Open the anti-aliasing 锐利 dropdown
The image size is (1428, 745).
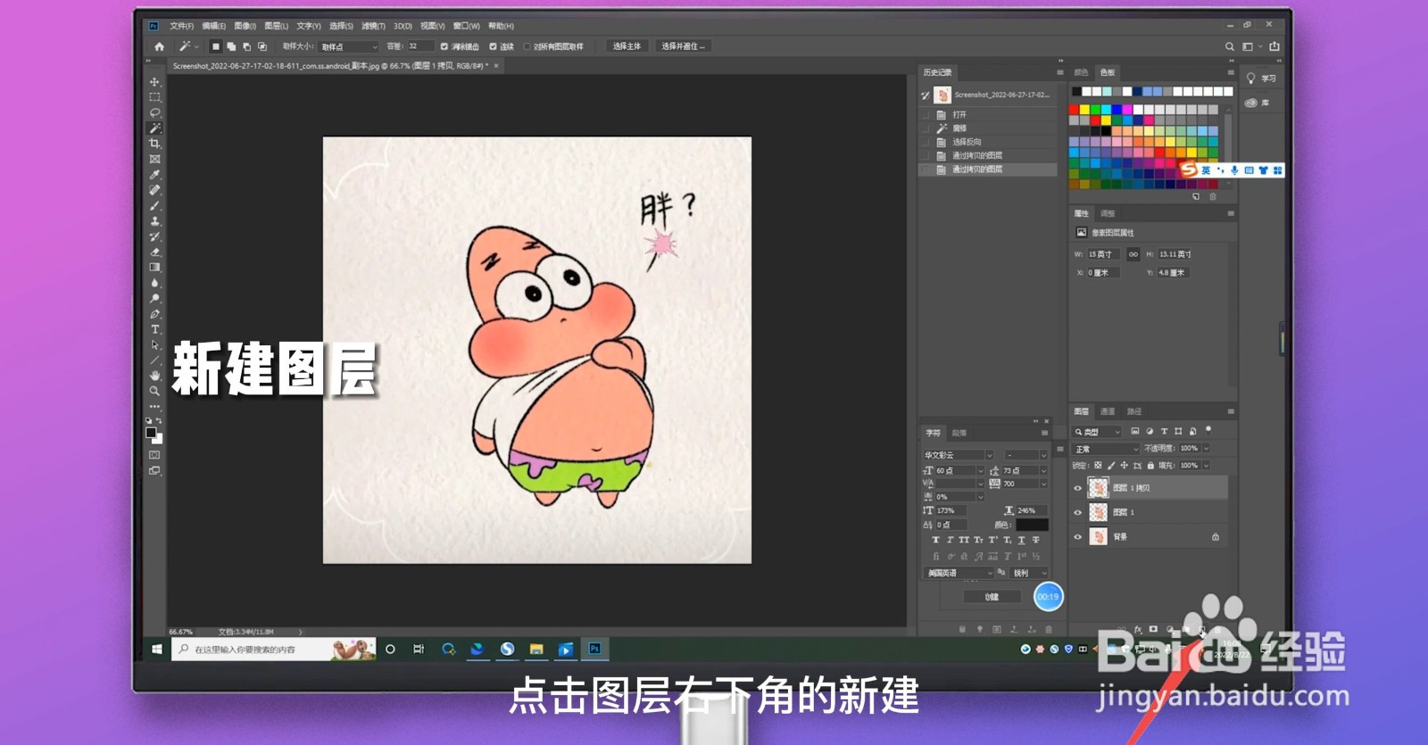tap(1029, 573)
